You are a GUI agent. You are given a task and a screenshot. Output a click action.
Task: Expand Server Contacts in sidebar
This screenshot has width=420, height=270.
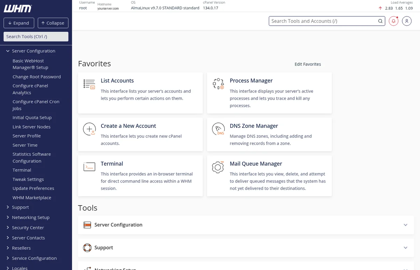8,237
